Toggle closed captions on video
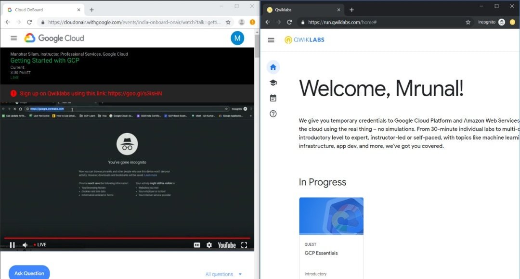The image size is (520, 279). click(197, 245)
